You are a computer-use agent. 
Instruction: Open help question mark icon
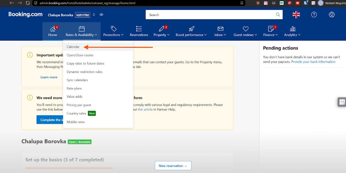click(x=314, y=15)
